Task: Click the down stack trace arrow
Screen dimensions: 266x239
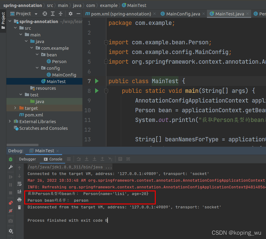Action: [x=19, y=176]
